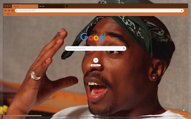Open the Chrome three-dot menu
The width and height of the screenshot is (191, 119).
point(186,11)
